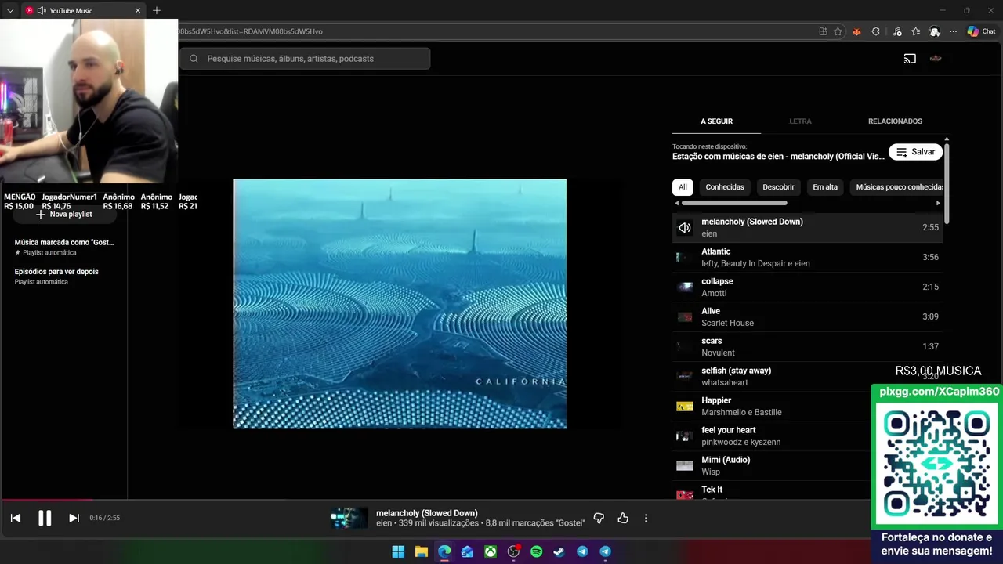Focus the music search field

pyautogui.click(x=305, y=59)
